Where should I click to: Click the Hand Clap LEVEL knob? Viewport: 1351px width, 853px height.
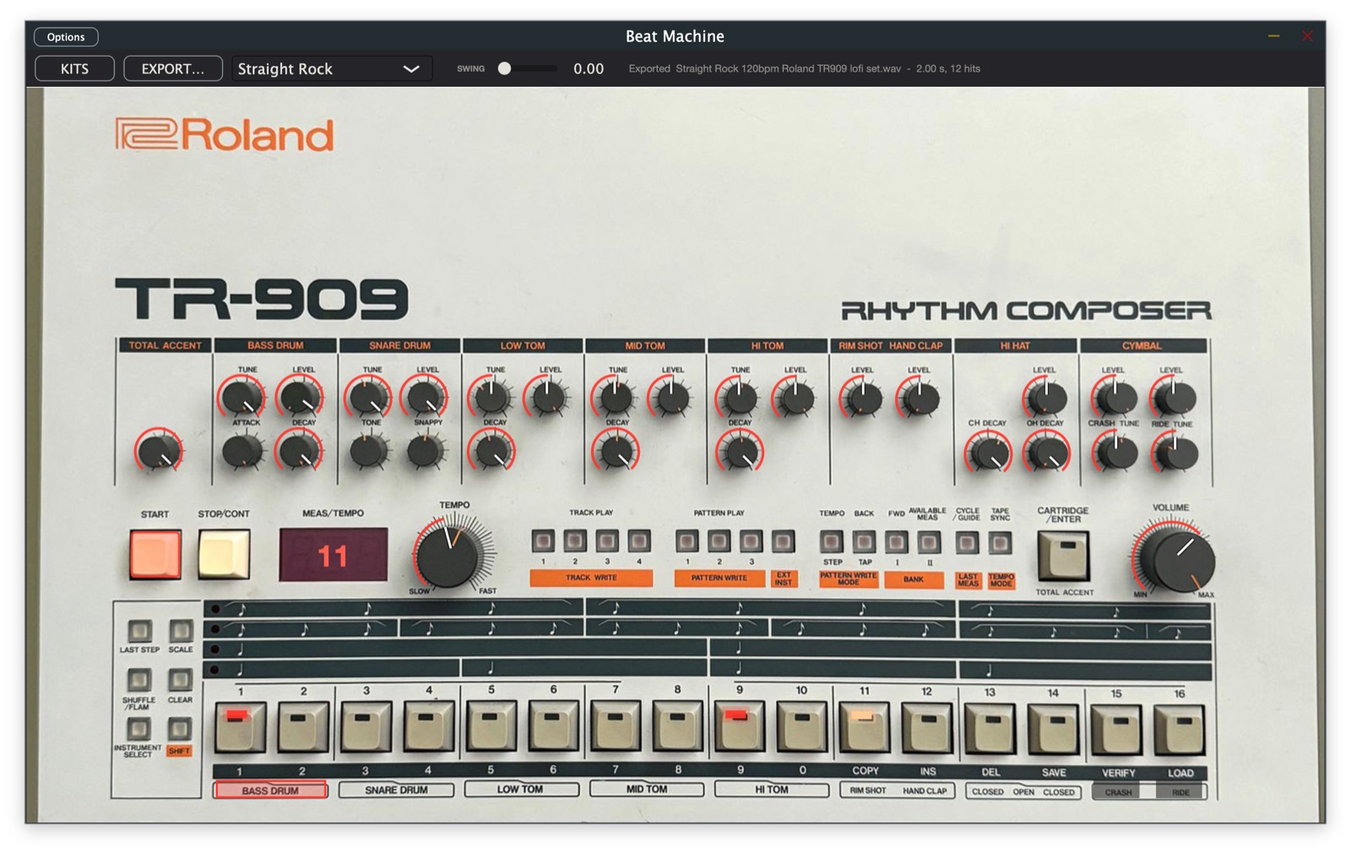(x=919, y=397)
